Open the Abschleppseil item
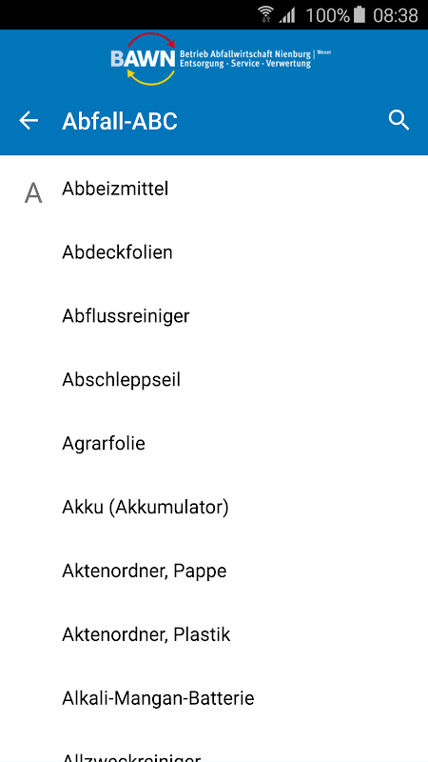 pyautogui.click(x=214, y=379)
